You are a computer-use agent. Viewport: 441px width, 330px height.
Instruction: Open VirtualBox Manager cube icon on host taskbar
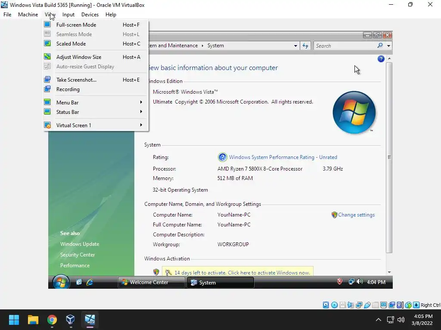(71, 319)
